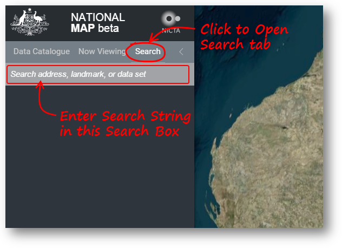The width and height of the screenshot is (342, 248).
Task: Open the Search tab
Action: (x=148, y=51)
